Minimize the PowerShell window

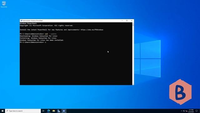[x=122, y=21]
